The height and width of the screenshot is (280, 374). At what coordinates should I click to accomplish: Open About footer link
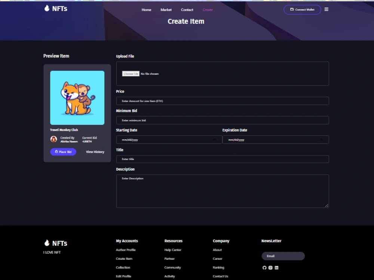pyautogui.click(x=217, y=250)
